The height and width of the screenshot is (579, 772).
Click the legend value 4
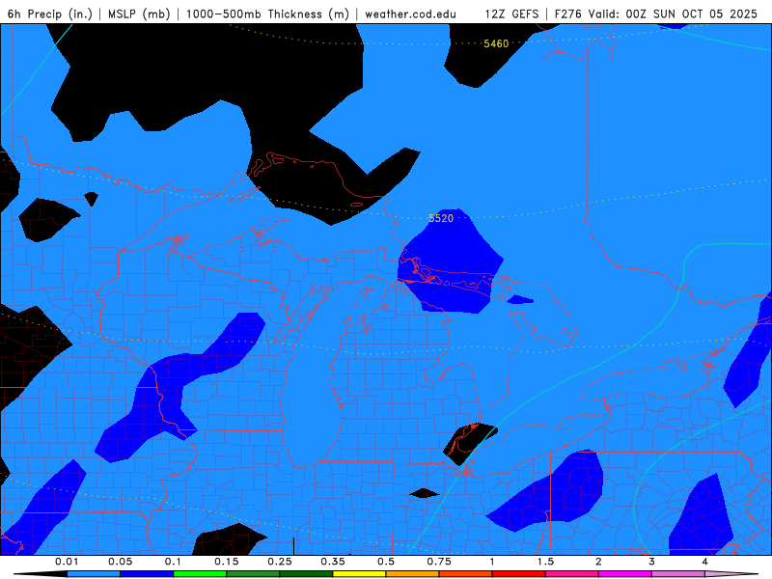point(704,562)
